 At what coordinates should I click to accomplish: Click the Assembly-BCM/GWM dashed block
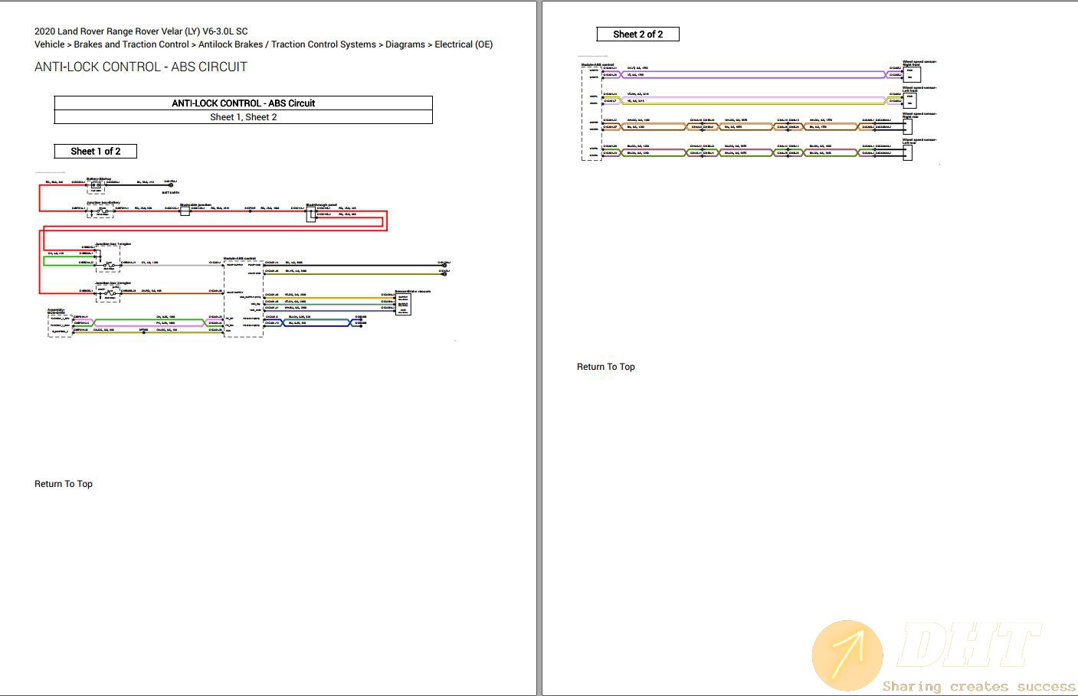pyautogui.click(x=60, y=325)
